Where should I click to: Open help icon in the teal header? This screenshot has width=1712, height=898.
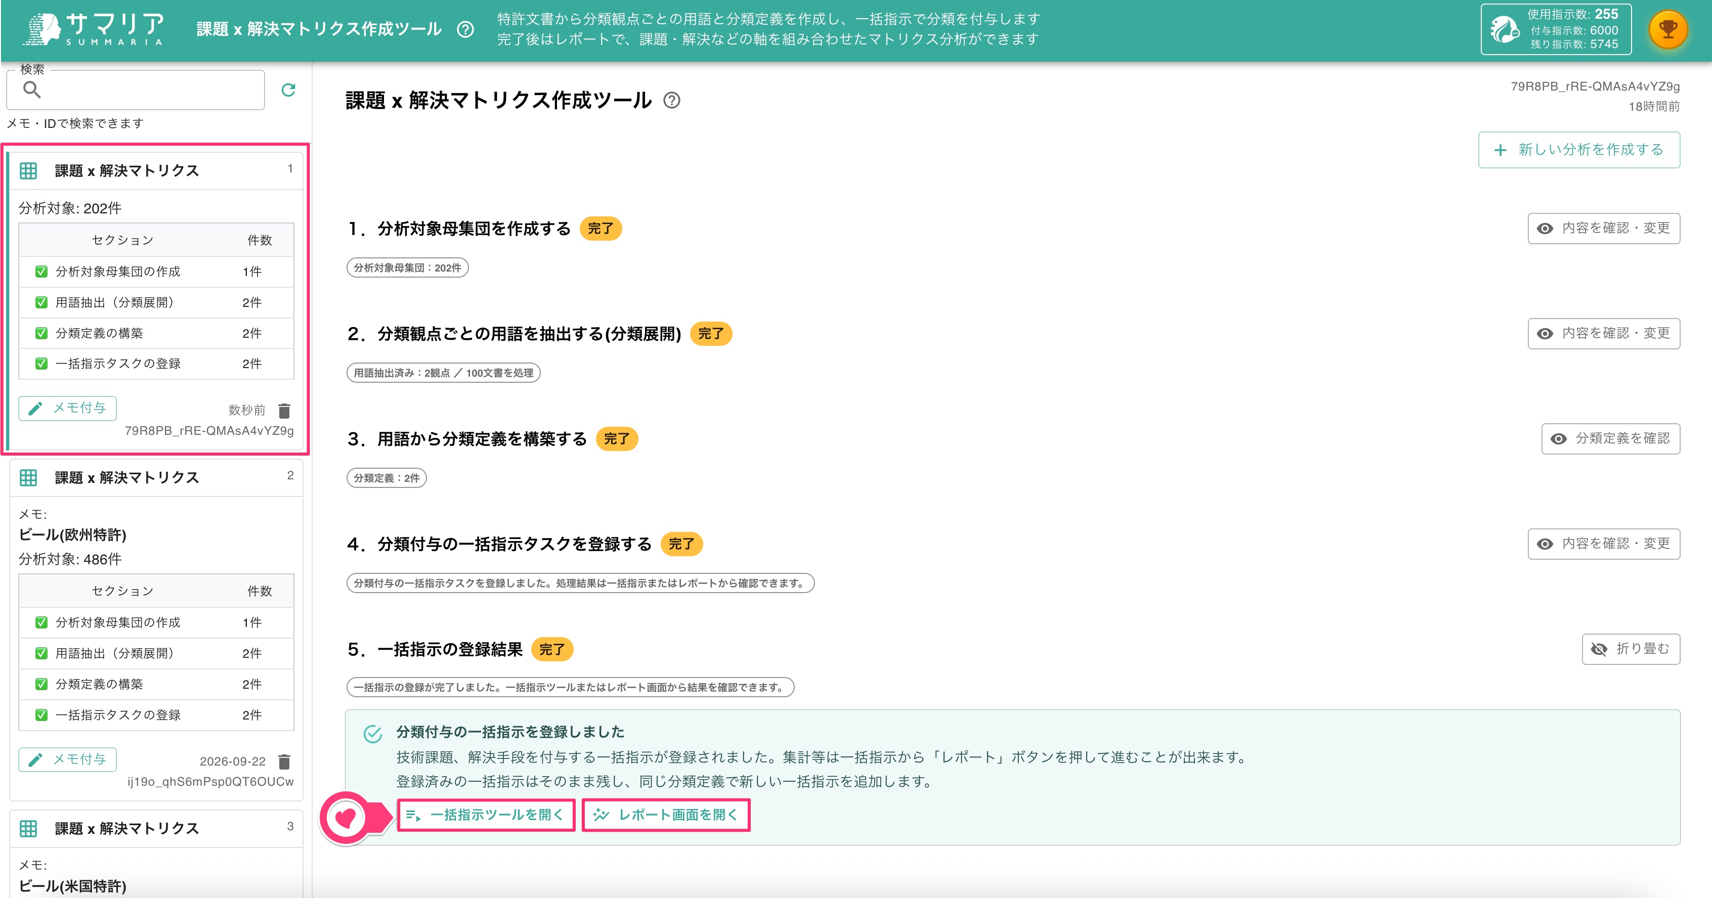[466, 29]
